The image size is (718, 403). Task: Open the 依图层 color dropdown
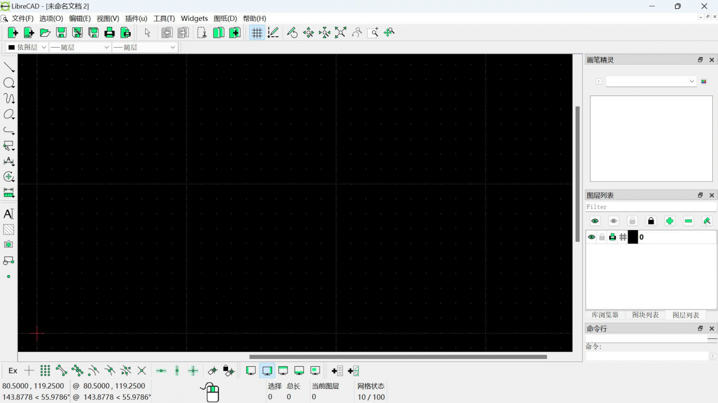coord(27,47)
